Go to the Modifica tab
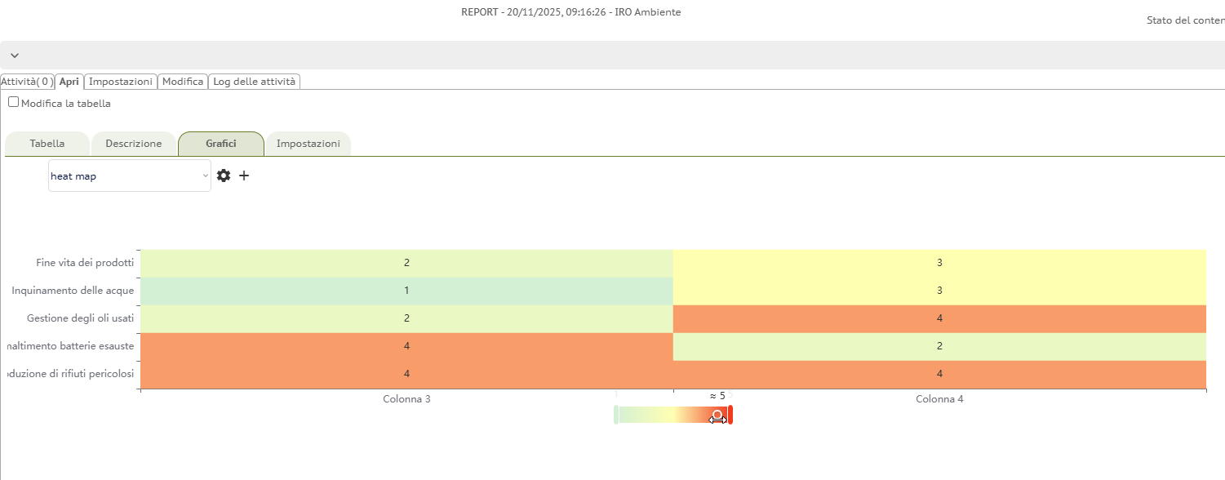1225x480 pixels. 183,82
